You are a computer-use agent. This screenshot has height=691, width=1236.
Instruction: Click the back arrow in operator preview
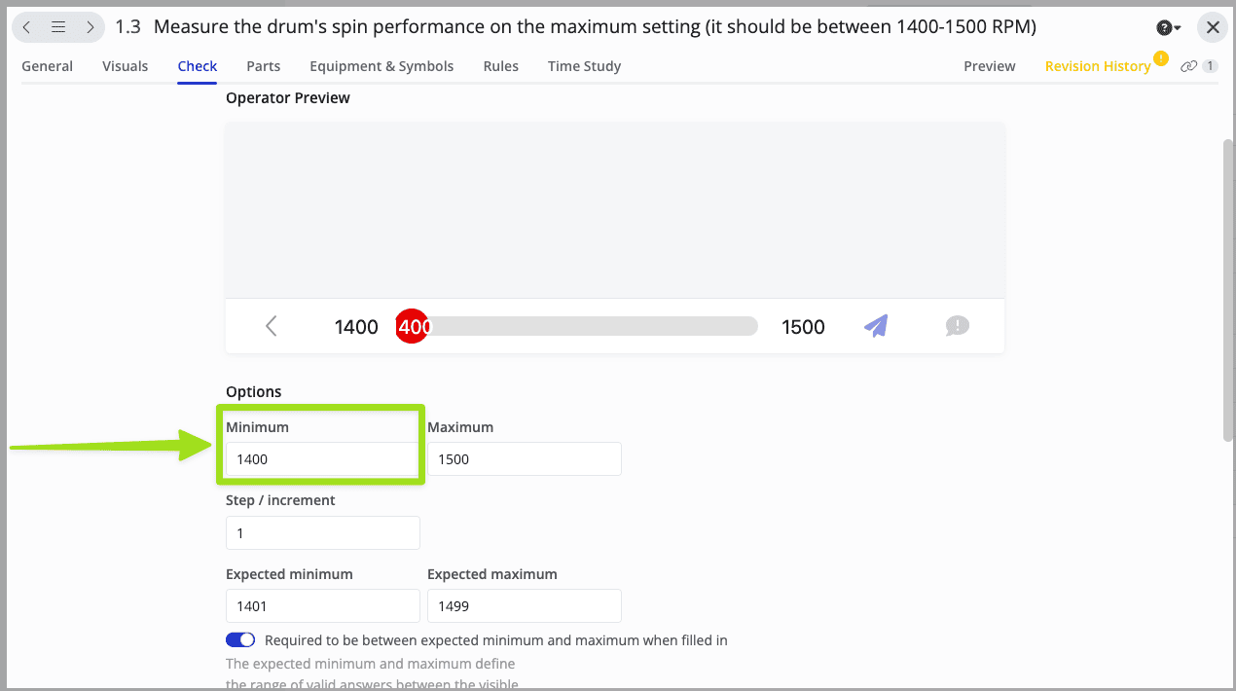pyautogui.click(x=272, y=326)
